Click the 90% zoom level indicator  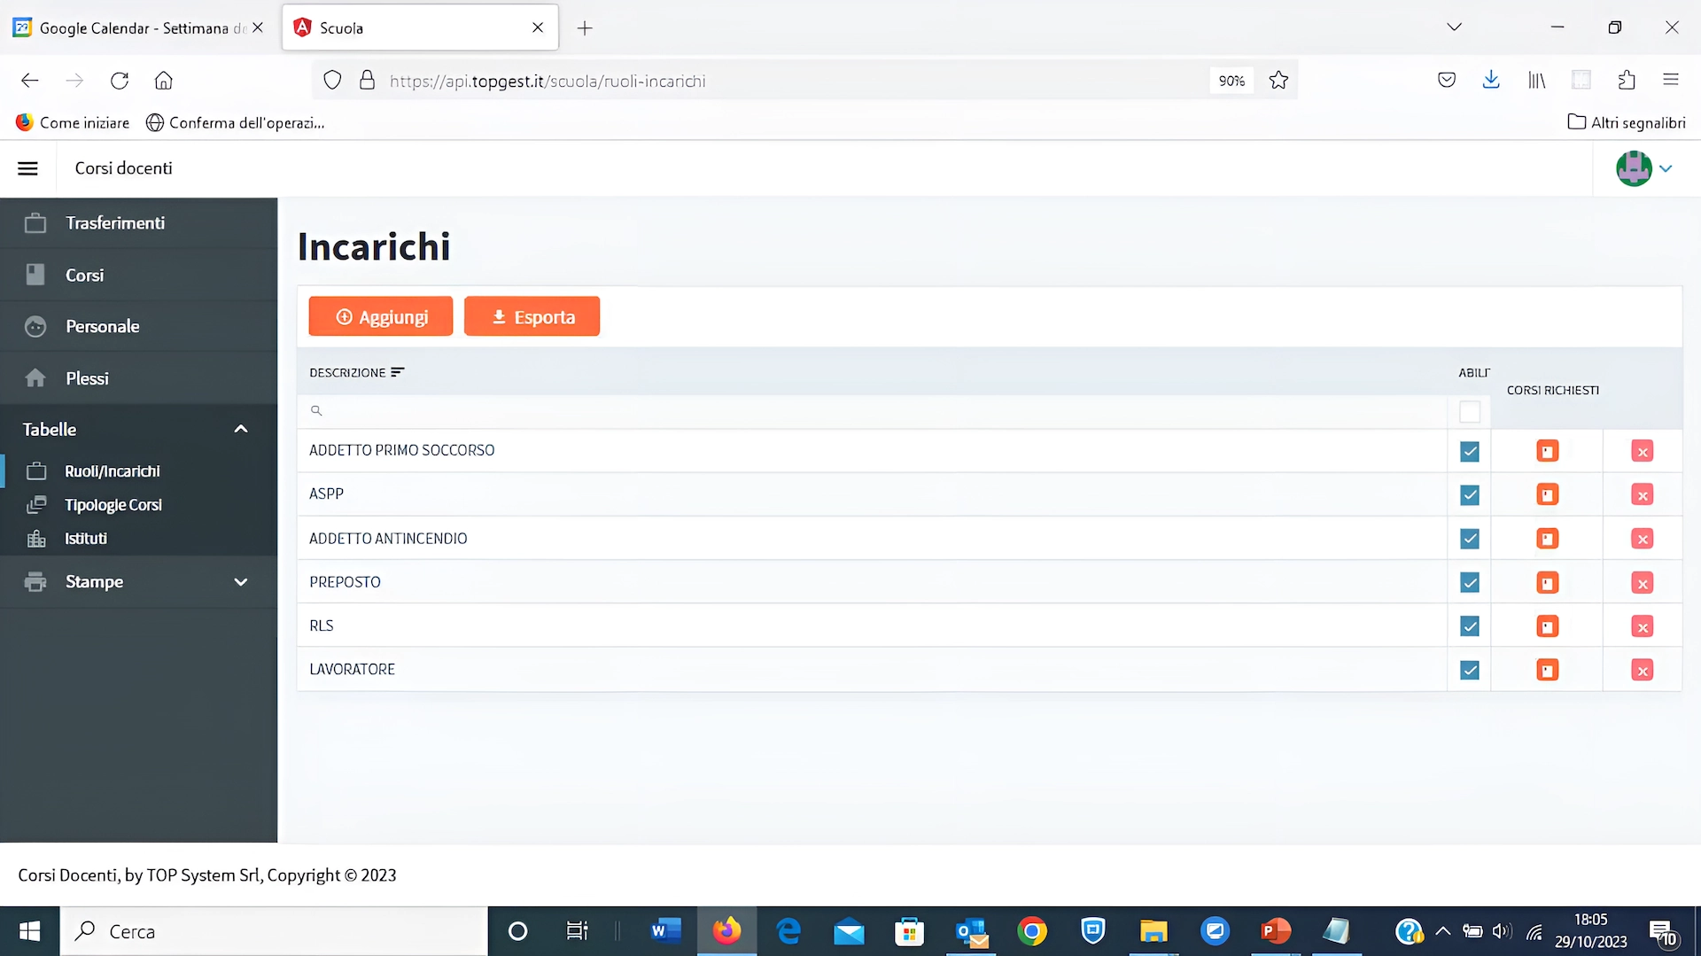click(x=1231, y=81)
